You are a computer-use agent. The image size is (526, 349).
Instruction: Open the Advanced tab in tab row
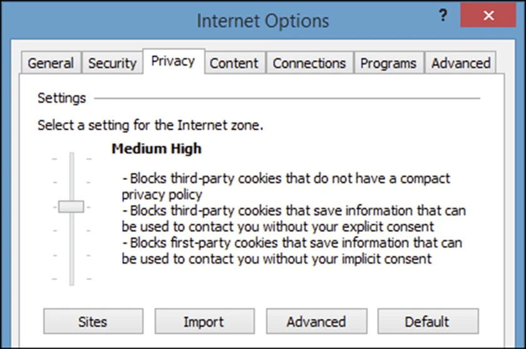point(461,63)
